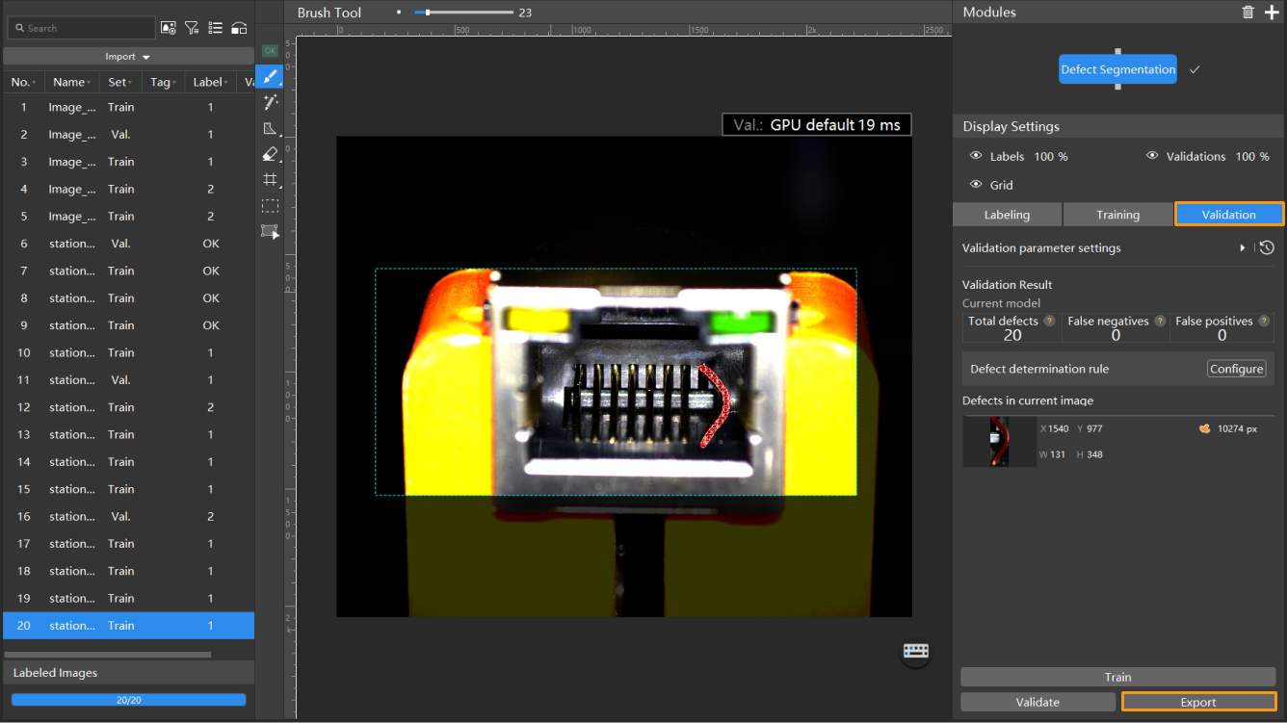
Task: Open the Tag column filter dropdown
Action: point(173,83)
